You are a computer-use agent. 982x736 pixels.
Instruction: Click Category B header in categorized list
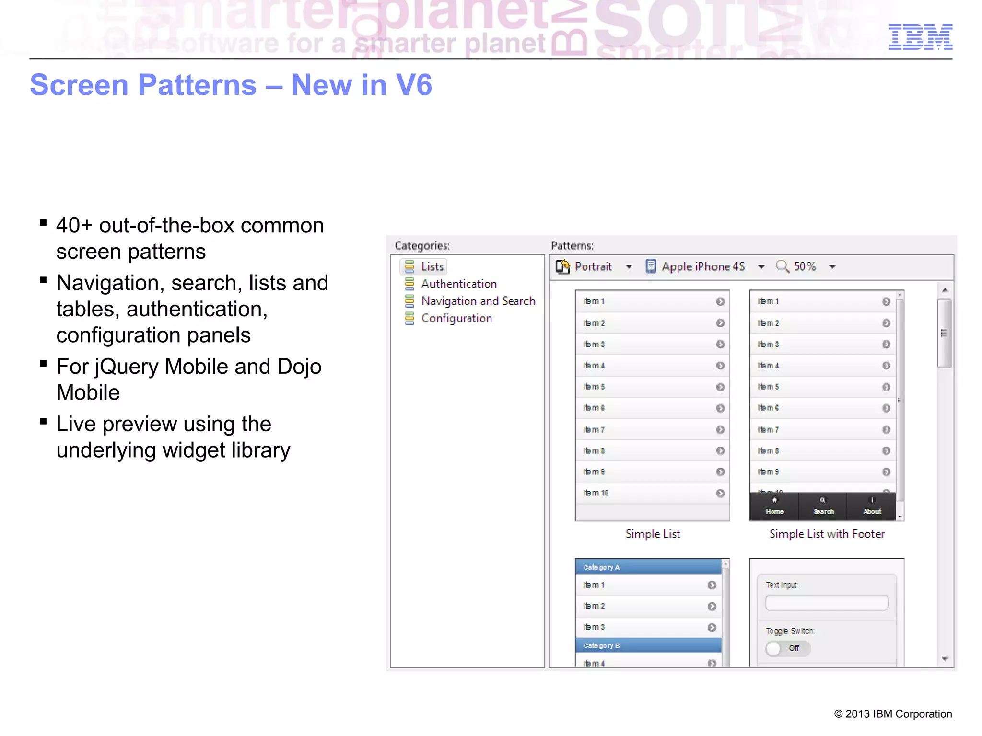[x=648, y=645]
